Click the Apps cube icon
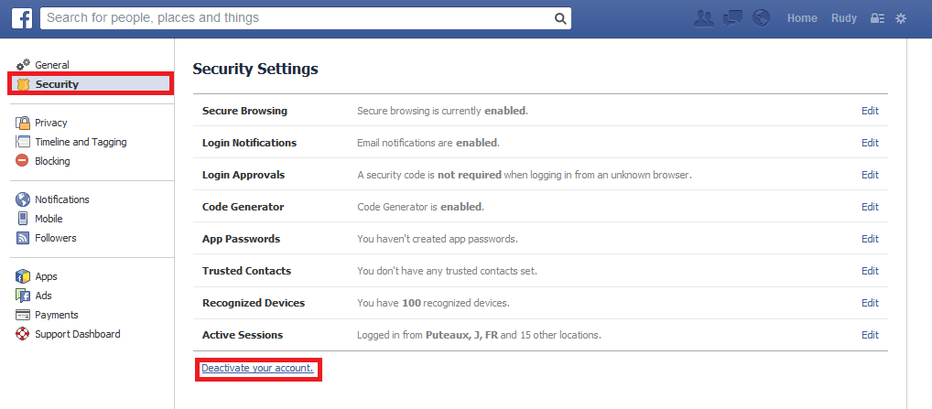This screenshot has width=932, height=409. tap(23, 276)
